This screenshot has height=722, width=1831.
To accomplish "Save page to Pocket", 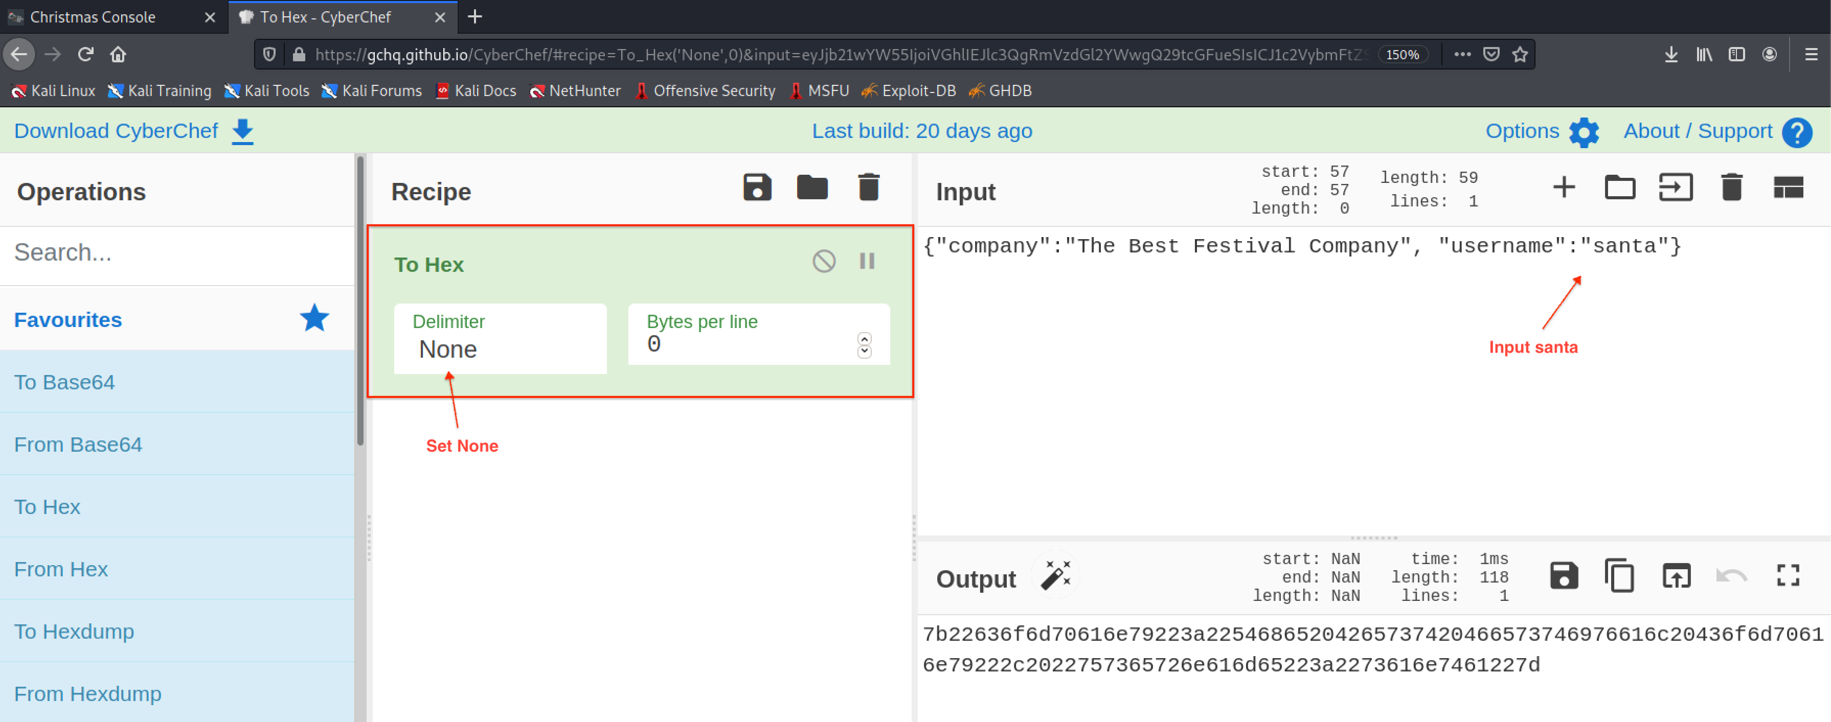I will pyautogui.click(x=1491, y=55).
